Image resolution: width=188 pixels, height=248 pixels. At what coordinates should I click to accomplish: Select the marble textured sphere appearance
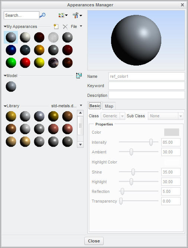coord(53,63)
